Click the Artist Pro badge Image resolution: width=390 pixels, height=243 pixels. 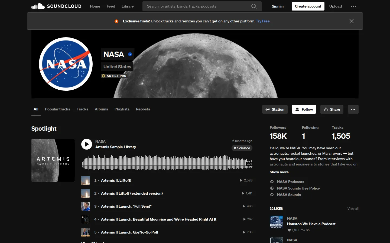click(x=114, y=76)
